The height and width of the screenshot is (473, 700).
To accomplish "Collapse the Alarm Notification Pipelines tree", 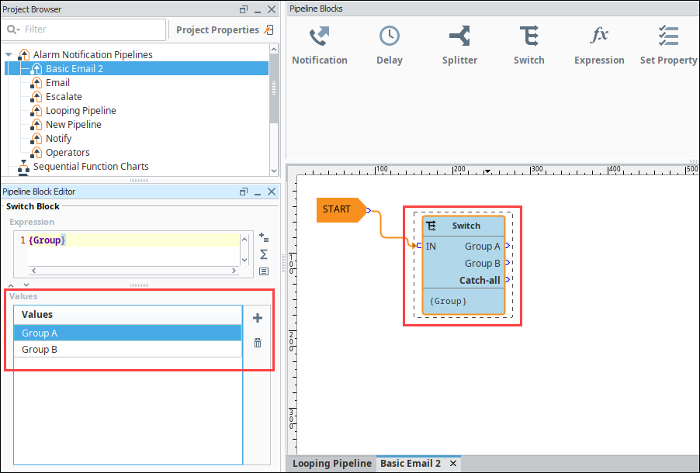I will (x=9, y=55).
